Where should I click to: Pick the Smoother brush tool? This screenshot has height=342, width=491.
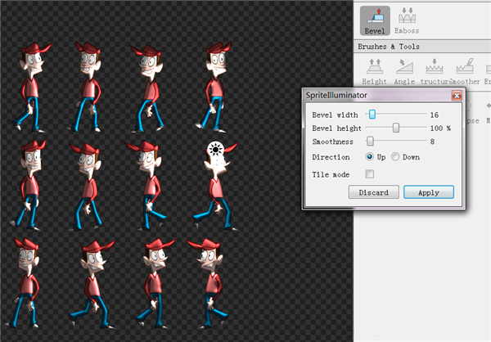coord(464,69)
